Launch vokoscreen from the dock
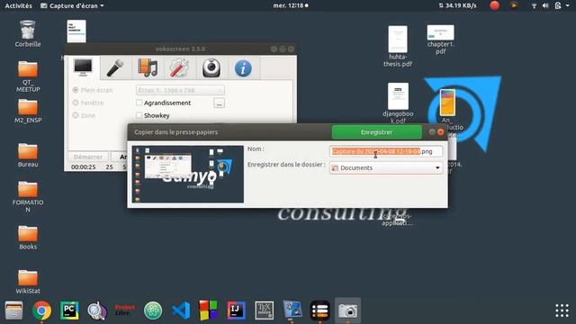The height and width of the screenshot is (324, 576). click(292, 310)
